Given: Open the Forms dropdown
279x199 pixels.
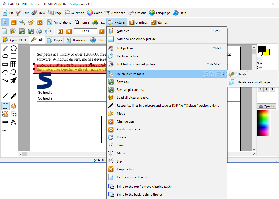Looking at the screenshot, I should [82, 22].
